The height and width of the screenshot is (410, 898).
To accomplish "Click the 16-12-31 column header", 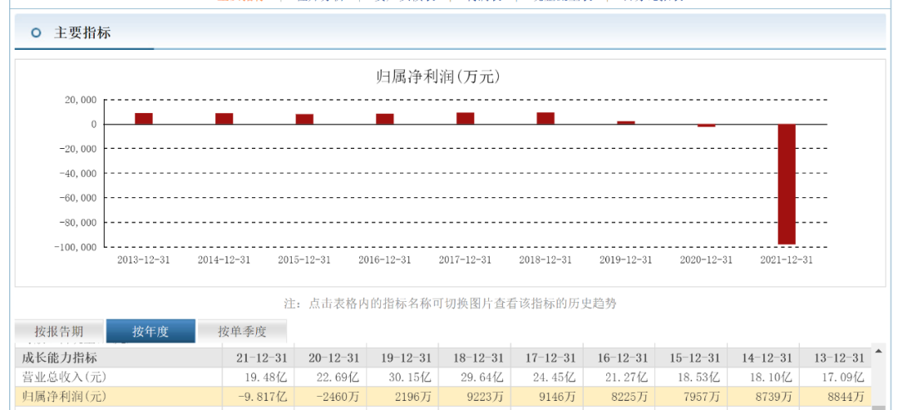I will click(622, 358).
